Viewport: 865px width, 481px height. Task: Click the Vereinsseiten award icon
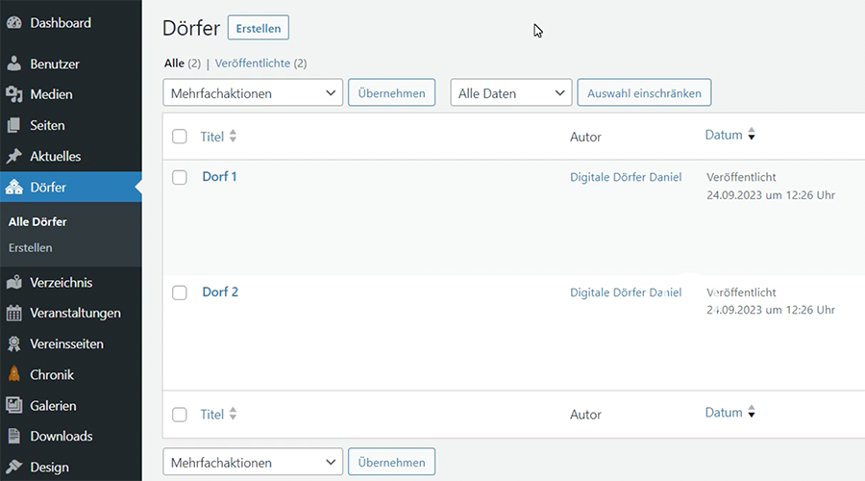click(14, 343)
